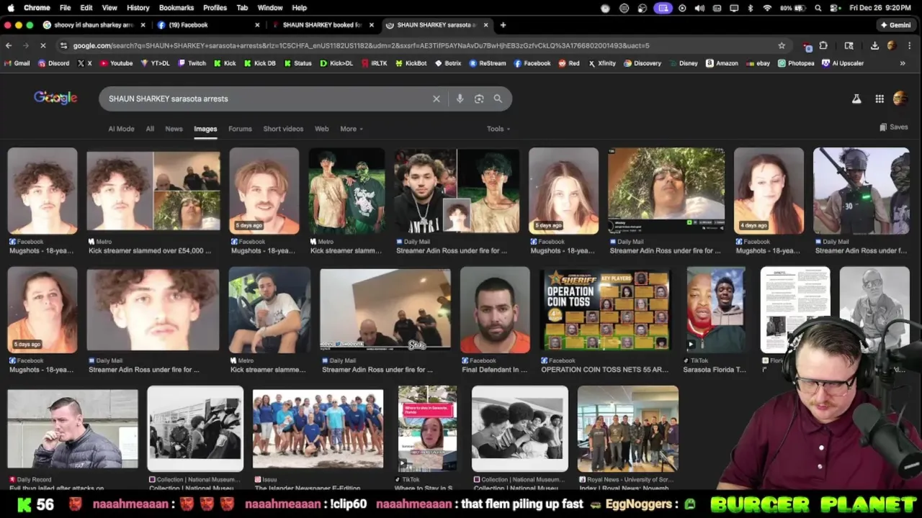Open AI Upscaler bookmark

click(x=843, y=63)
